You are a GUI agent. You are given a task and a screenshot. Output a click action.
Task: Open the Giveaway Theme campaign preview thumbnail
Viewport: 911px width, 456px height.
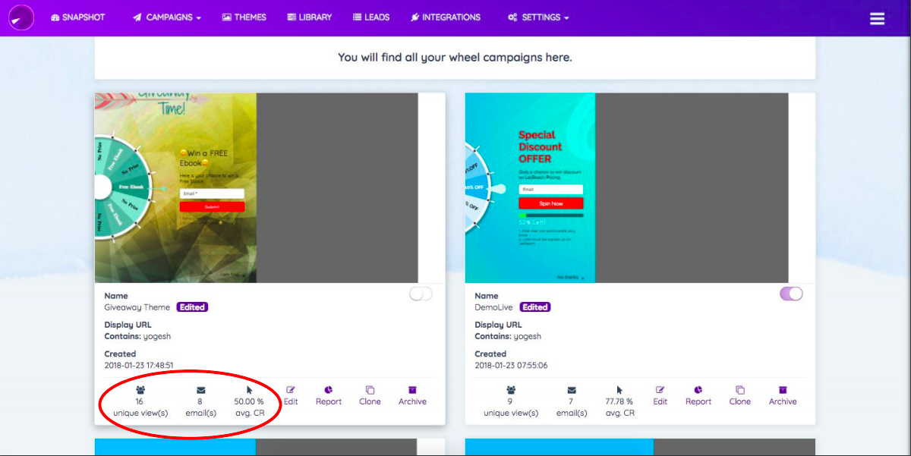coord(256,188)
